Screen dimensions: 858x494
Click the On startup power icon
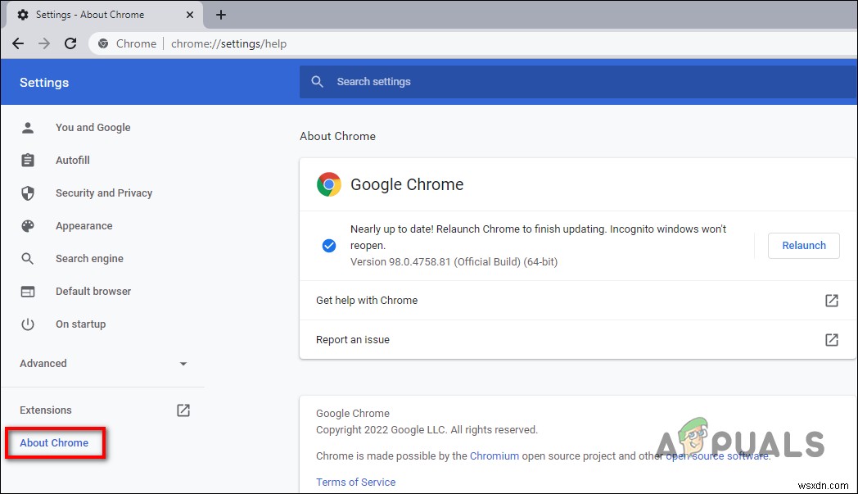pyautogui.click(x=28, y=324)
